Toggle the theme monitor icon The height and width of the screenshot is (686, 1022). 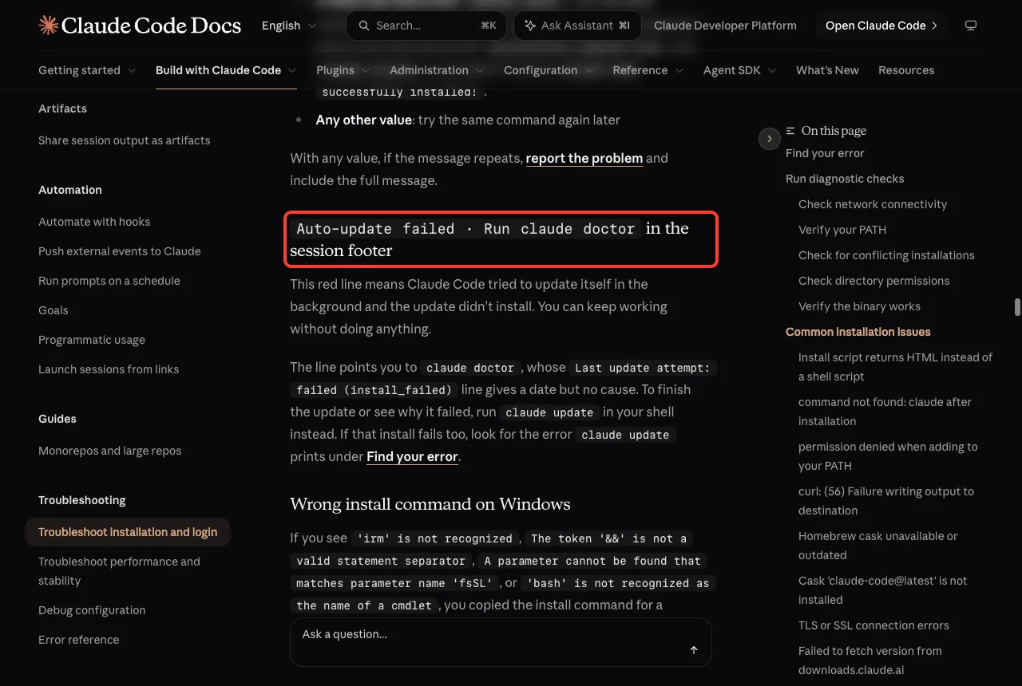pyautogui.click(x=971, y=26)
